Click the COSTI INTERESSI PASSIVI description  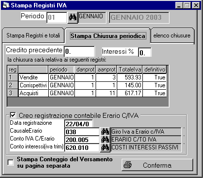146,147
